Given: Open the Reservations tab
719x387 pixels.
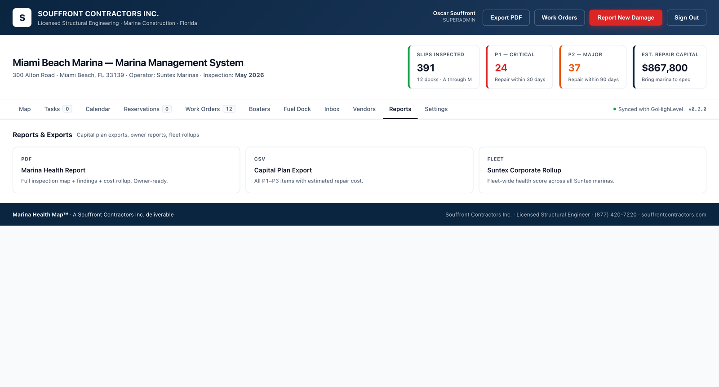Looking at the screenshot, I should (147, 109).
